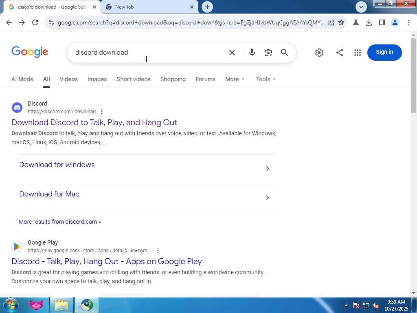
Task: Open options menu for Google Play result
Action: [x=158, y=251]
